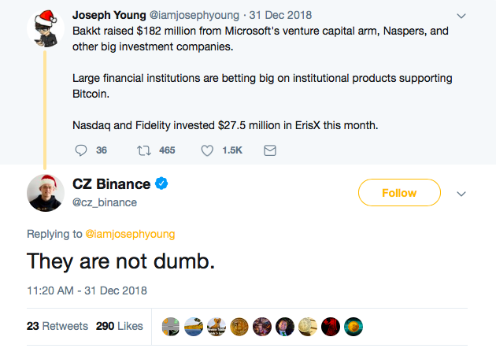
Task: Click the envelope direct message icon
Action: [270, 150]
